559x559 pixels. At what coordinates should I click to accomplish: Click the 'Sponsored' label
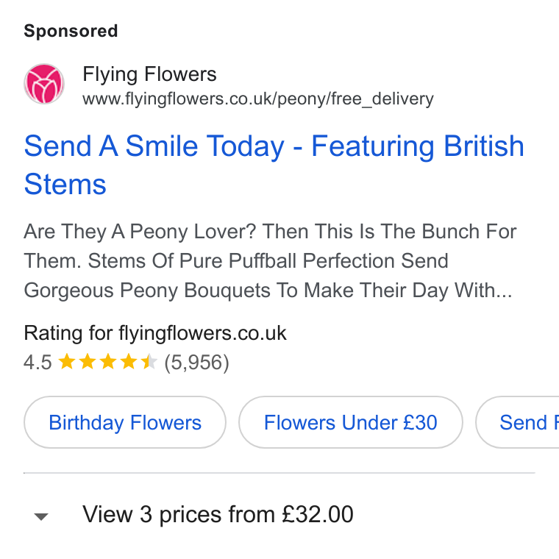pyautogui.click(x=71, y=31)
